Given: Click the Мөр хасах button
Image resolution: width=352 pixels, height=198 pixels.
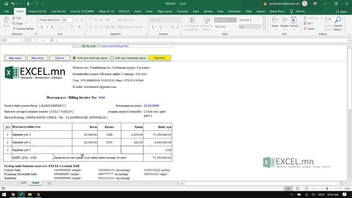Looking at the screenshot, I should coord(37,58).
